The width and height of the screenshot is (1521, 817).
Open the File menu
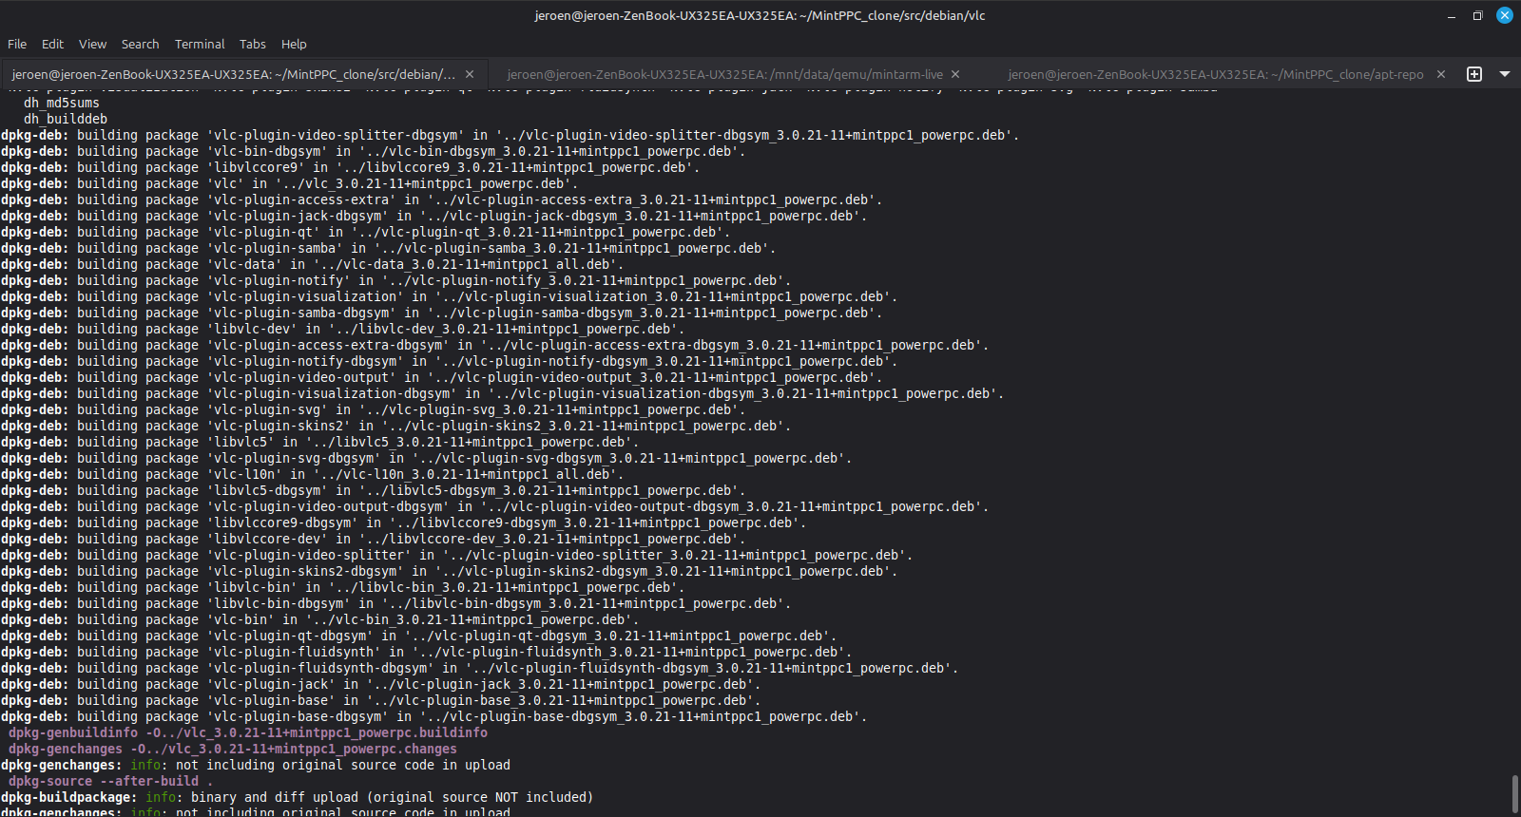[17, 44]
